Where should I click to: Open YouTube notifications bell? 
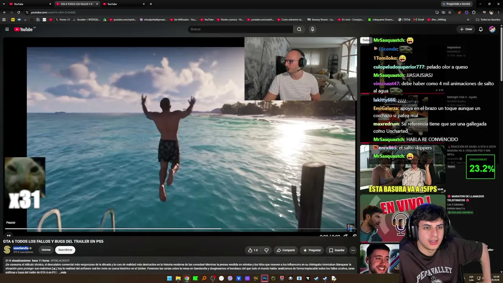pyautogui.click(x=481, y=29)
